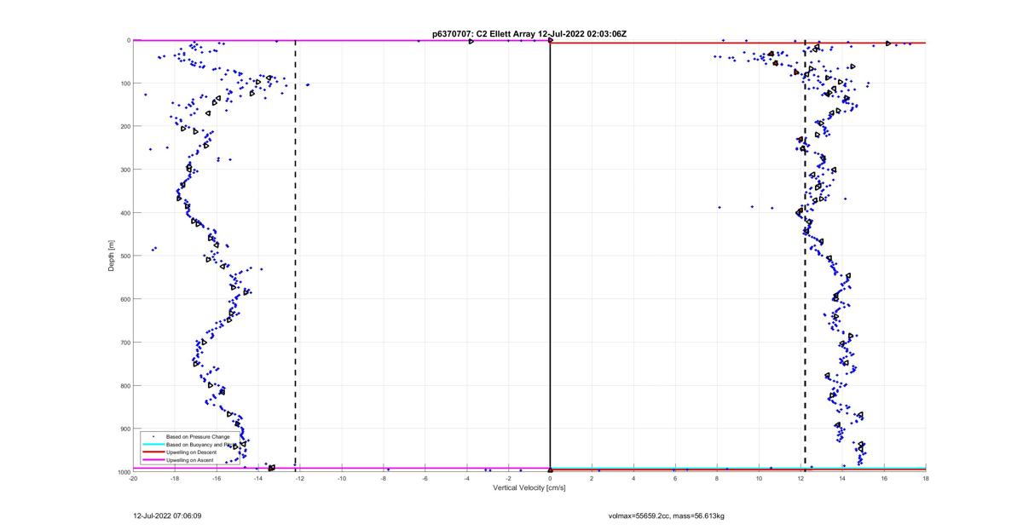This screenshot has height=530, width=1023.
Task: Click depth axis tick label '100'
Action: pyautogui.click(x=124, y=84)
